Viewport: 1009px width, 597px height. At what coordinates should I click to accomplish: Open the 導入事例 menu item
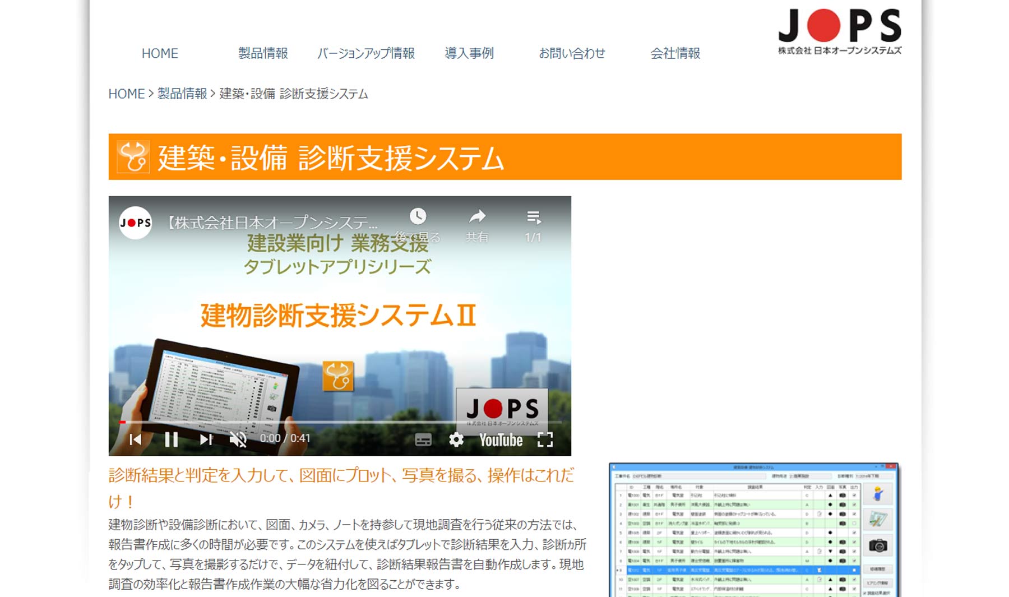[469, 53]
